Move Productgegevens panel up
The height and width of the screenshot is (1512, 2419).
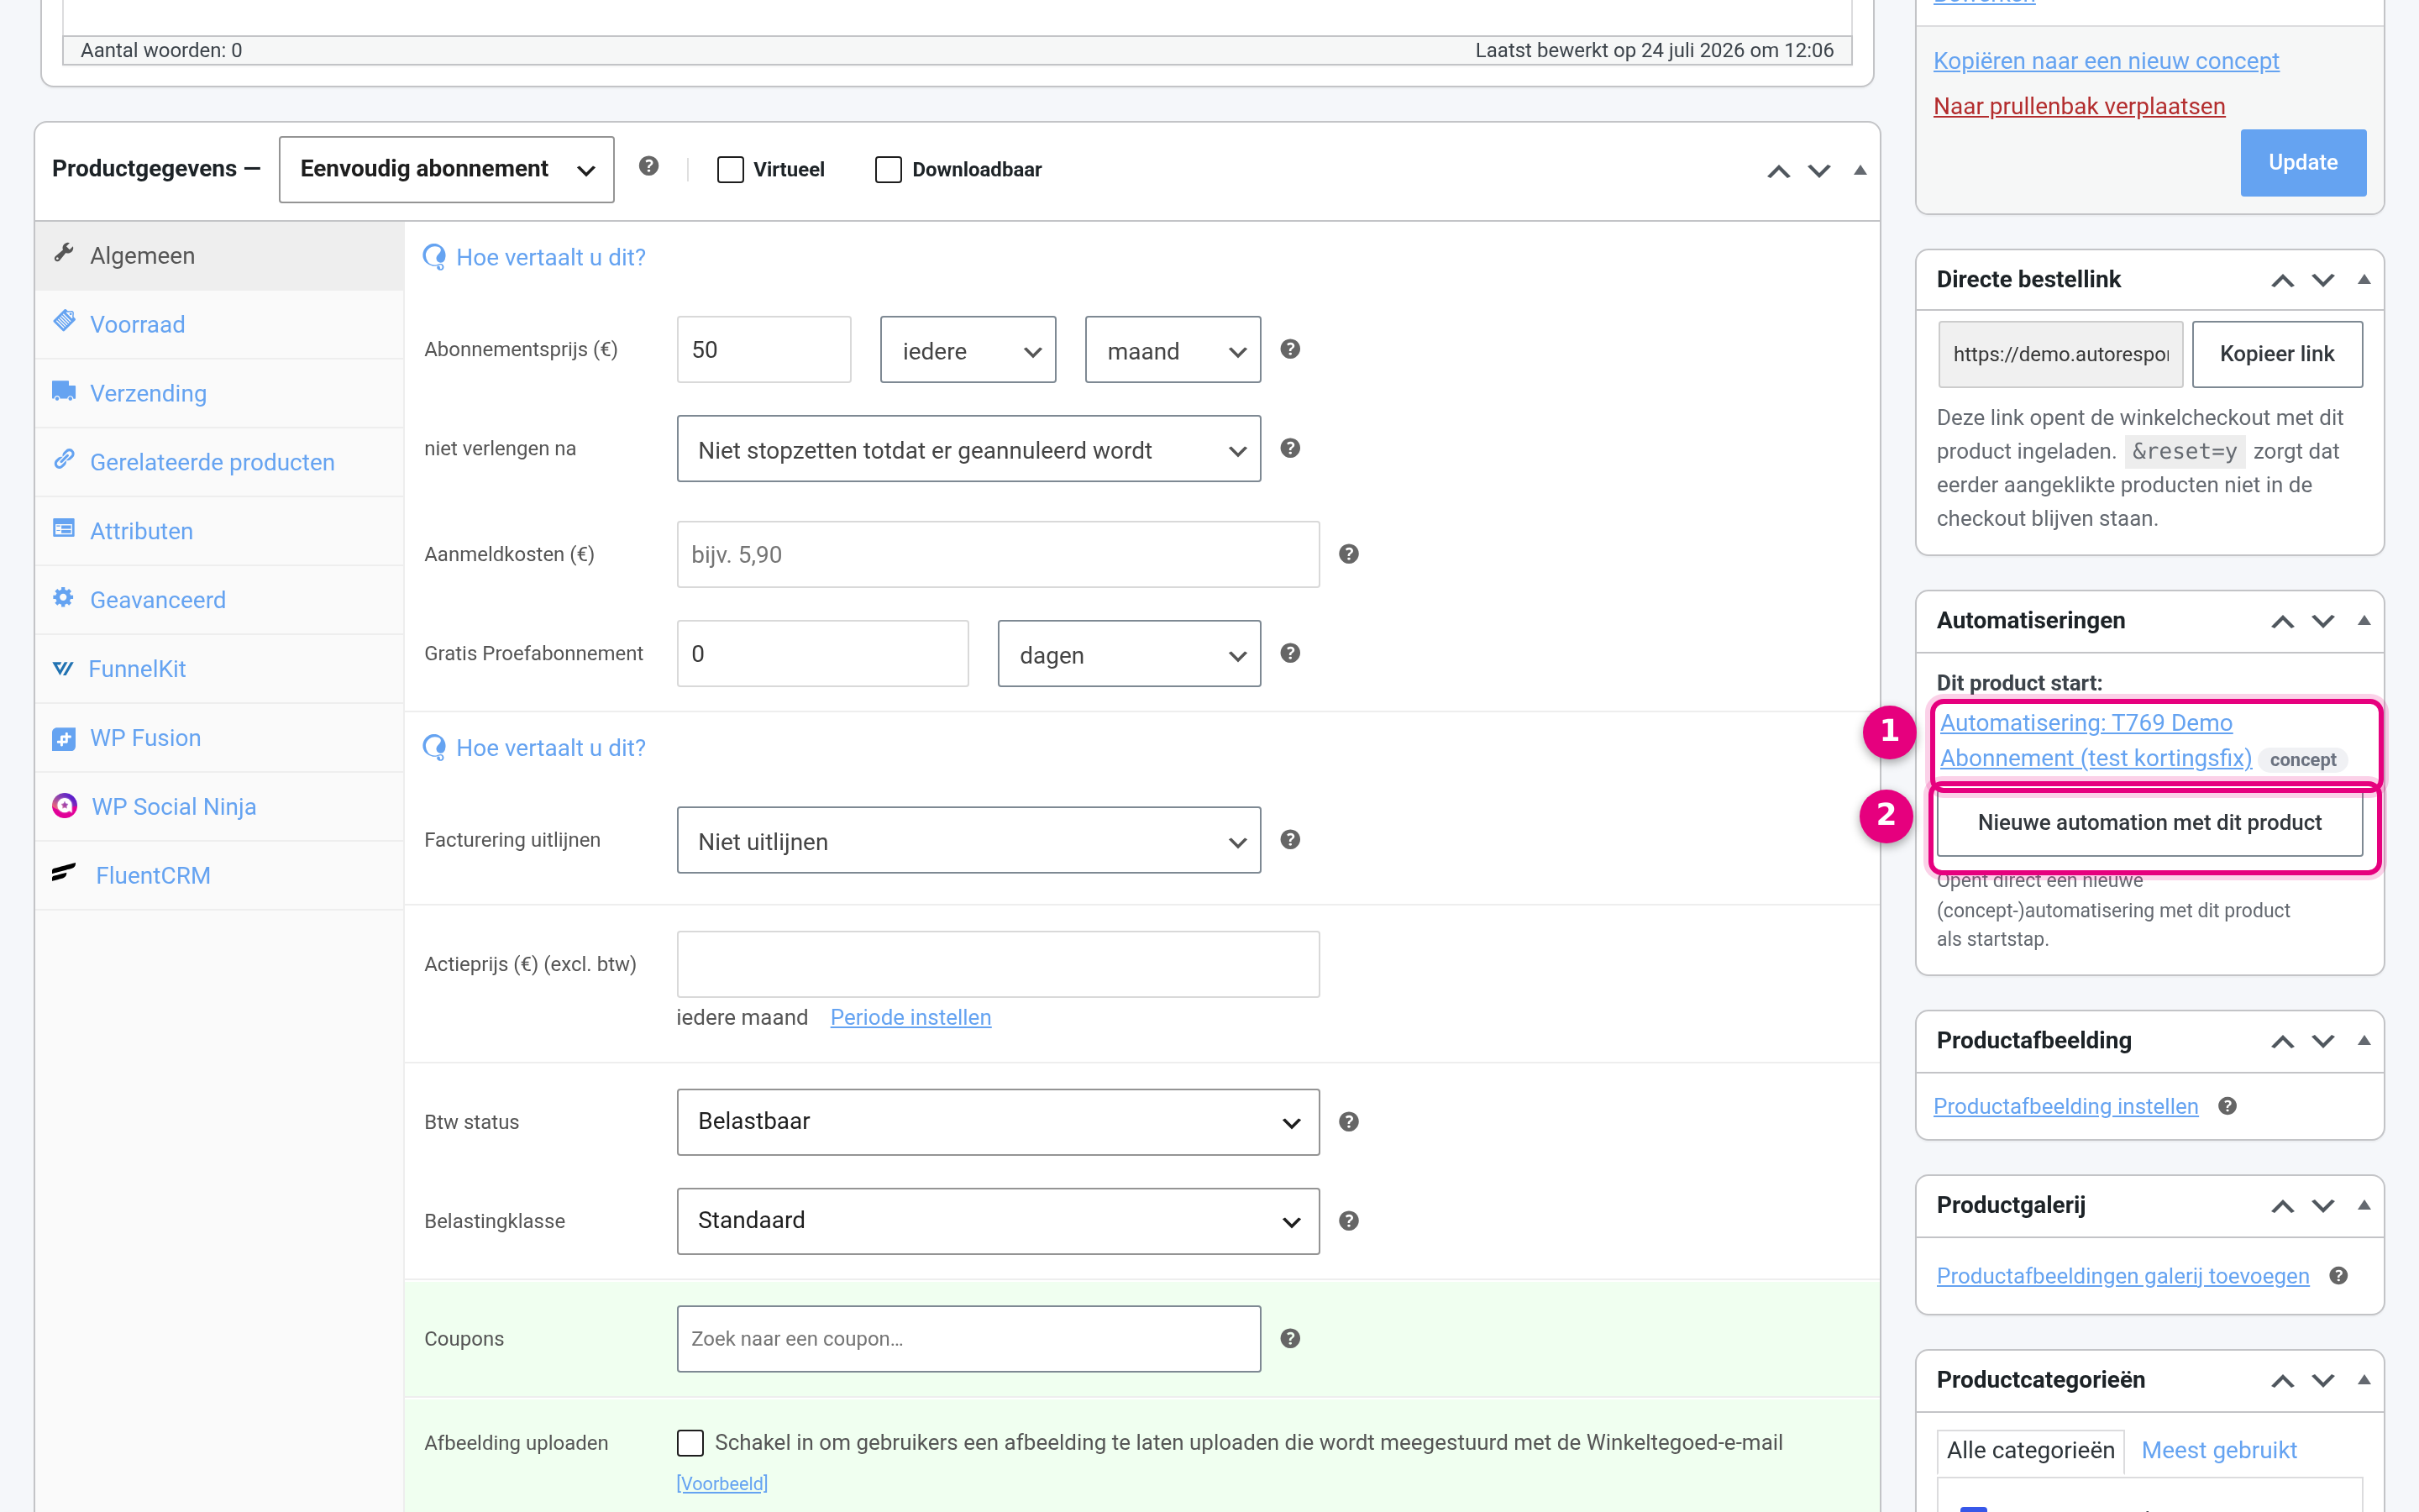(1778, 171)
